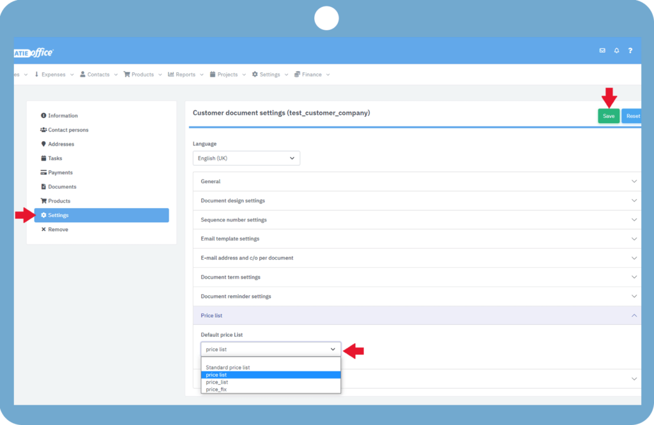Select Remove in the sidebar
This screenshot has height=425, width=654.
click(102, 229)
